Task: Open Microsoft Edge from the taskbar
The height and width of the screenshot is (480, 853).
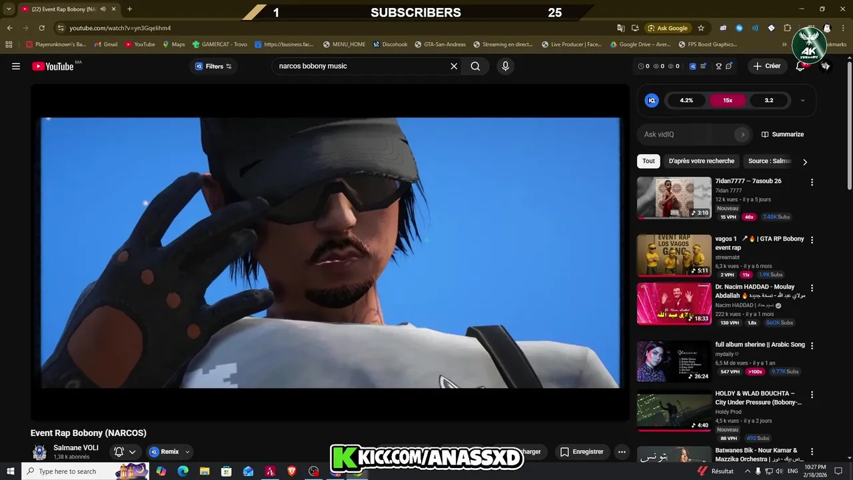Action: coord(183,471)
